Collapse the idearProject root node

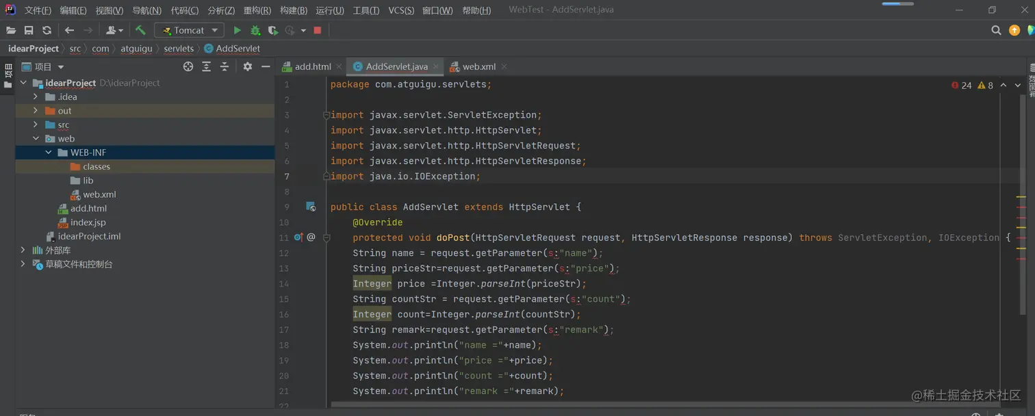tap(23, 83)
